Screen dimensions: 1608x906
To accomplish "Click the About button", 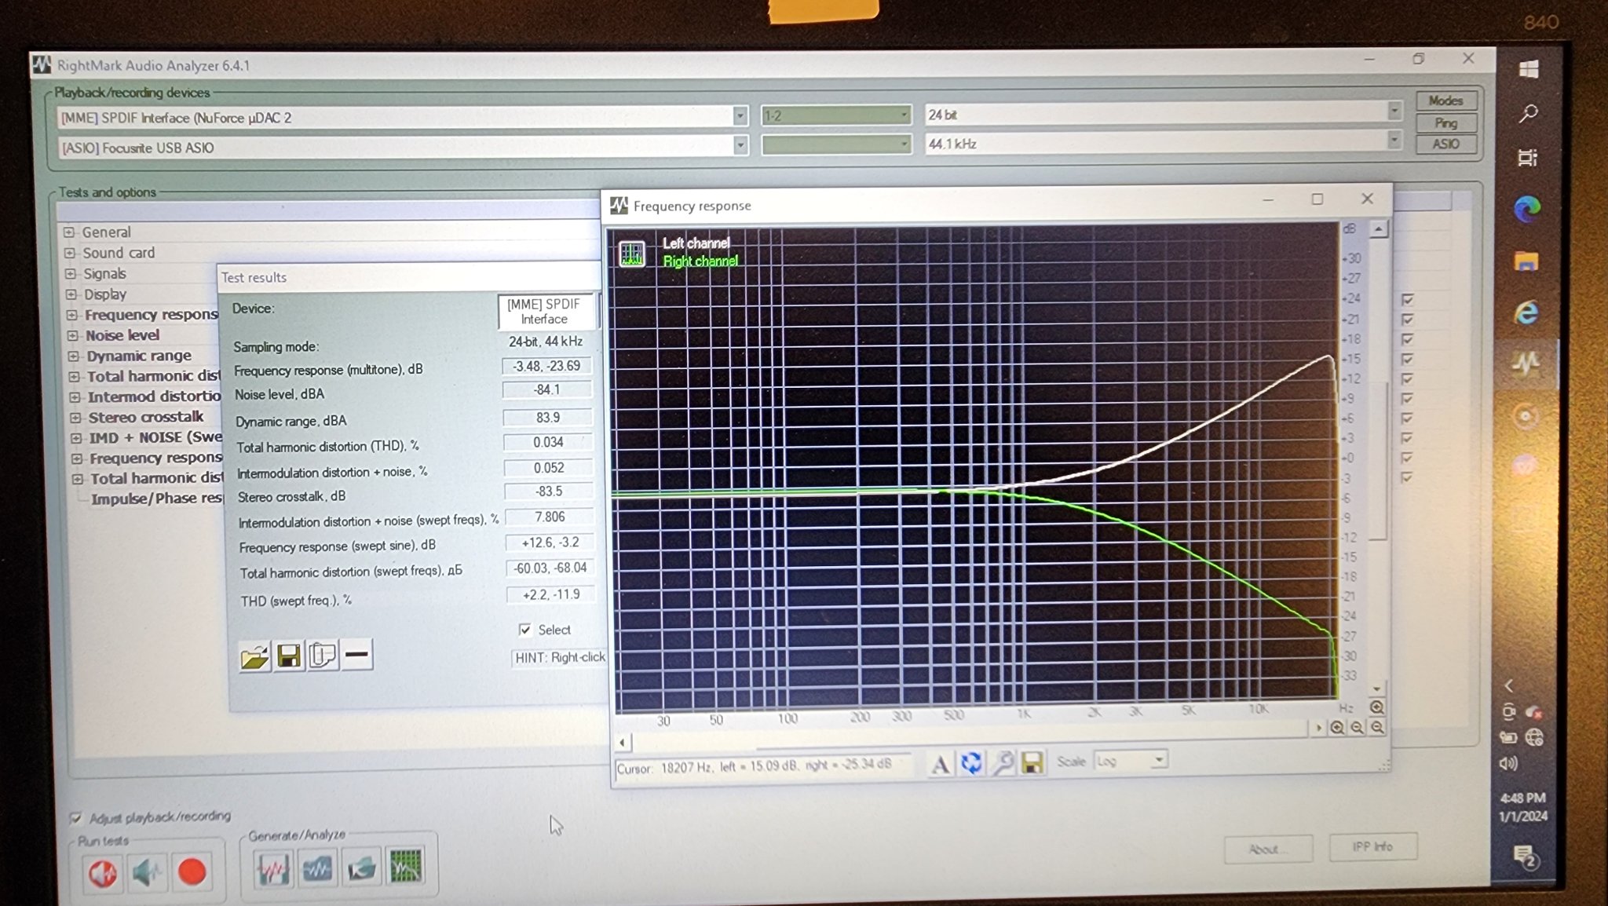I will tap(1267, 849).
